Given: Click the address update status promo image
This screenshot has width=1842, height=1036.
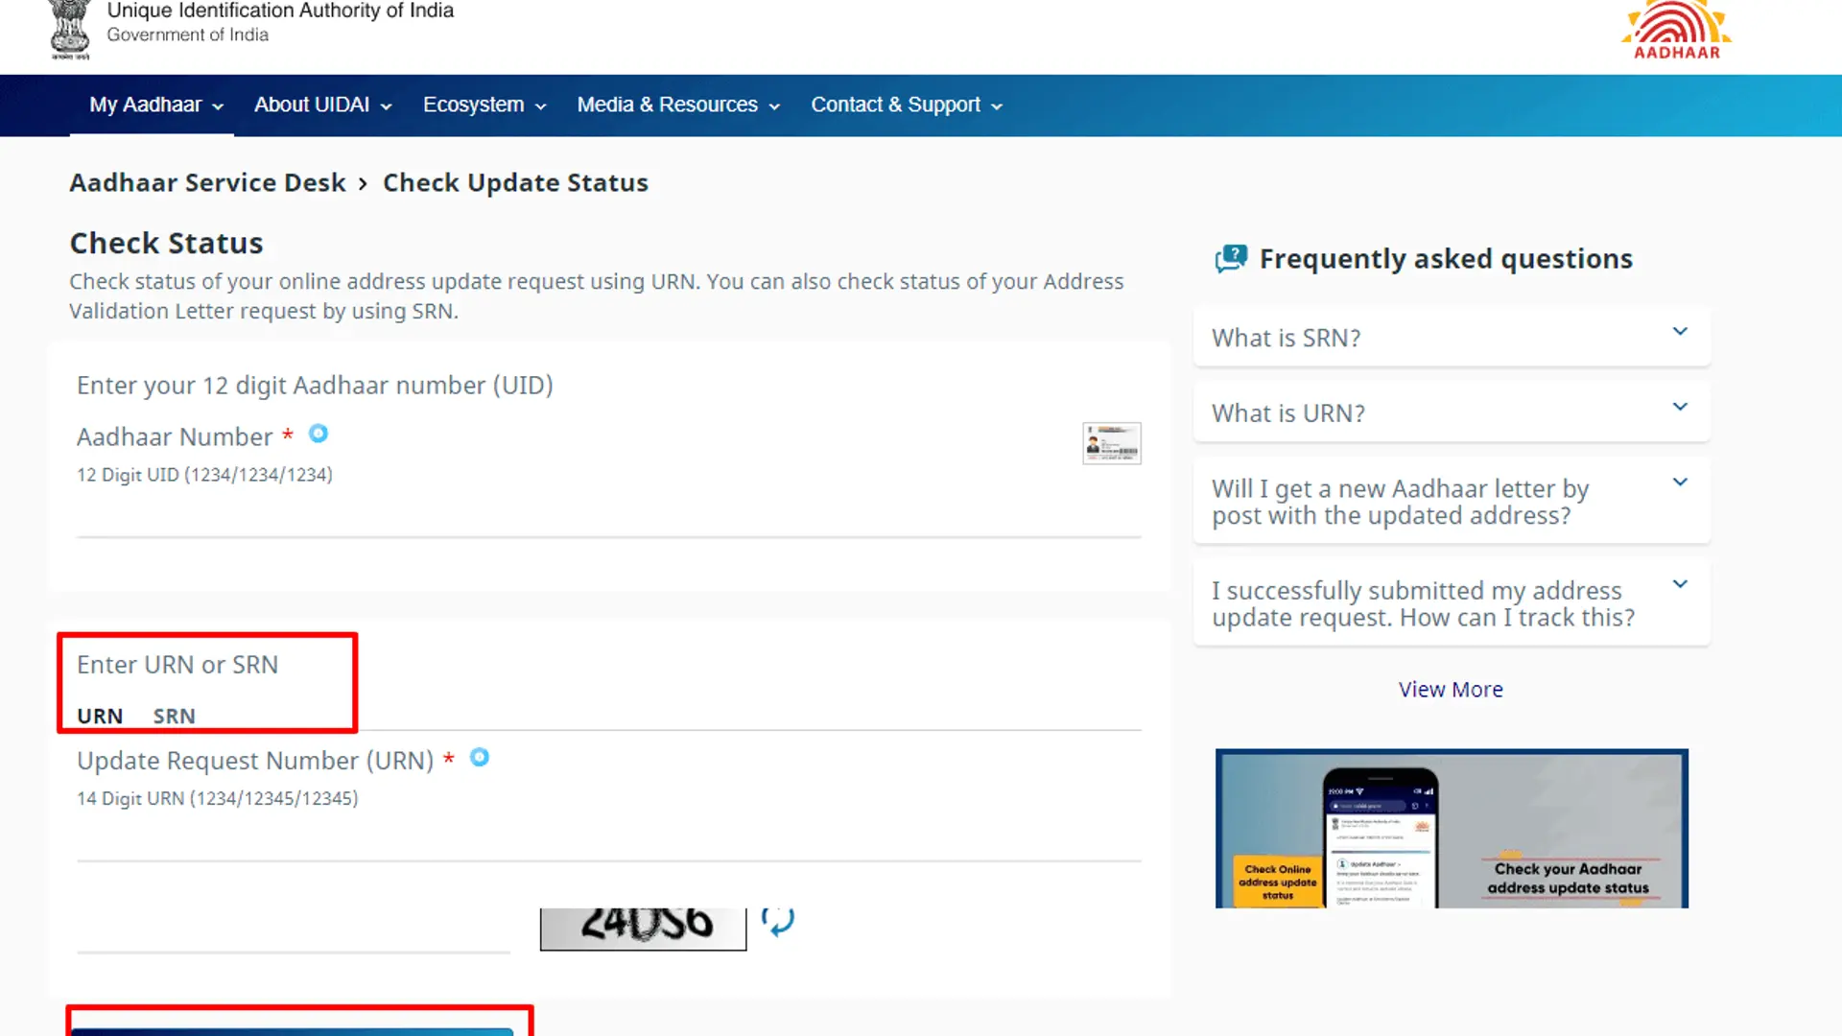Looking at the screenshot, I should coord(1451,828).
